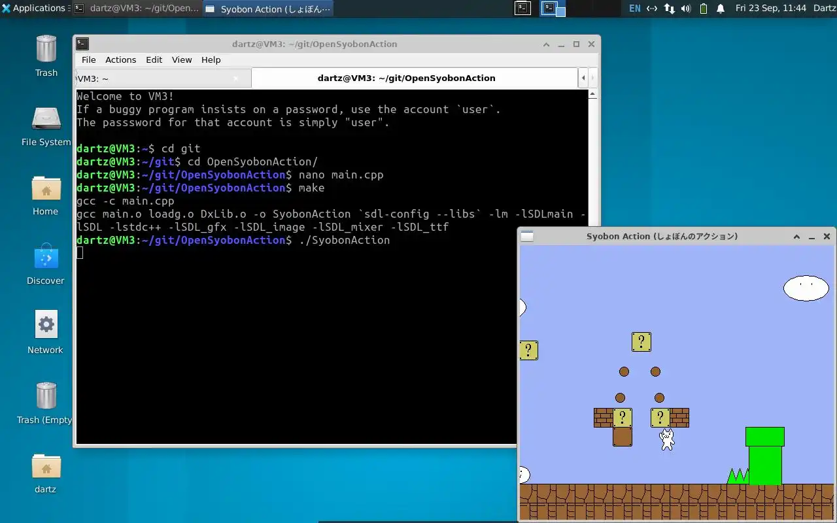Shade the Syobon Action window with up-arrow
This screenshot has width=837, height=523.
pos(796,237)
